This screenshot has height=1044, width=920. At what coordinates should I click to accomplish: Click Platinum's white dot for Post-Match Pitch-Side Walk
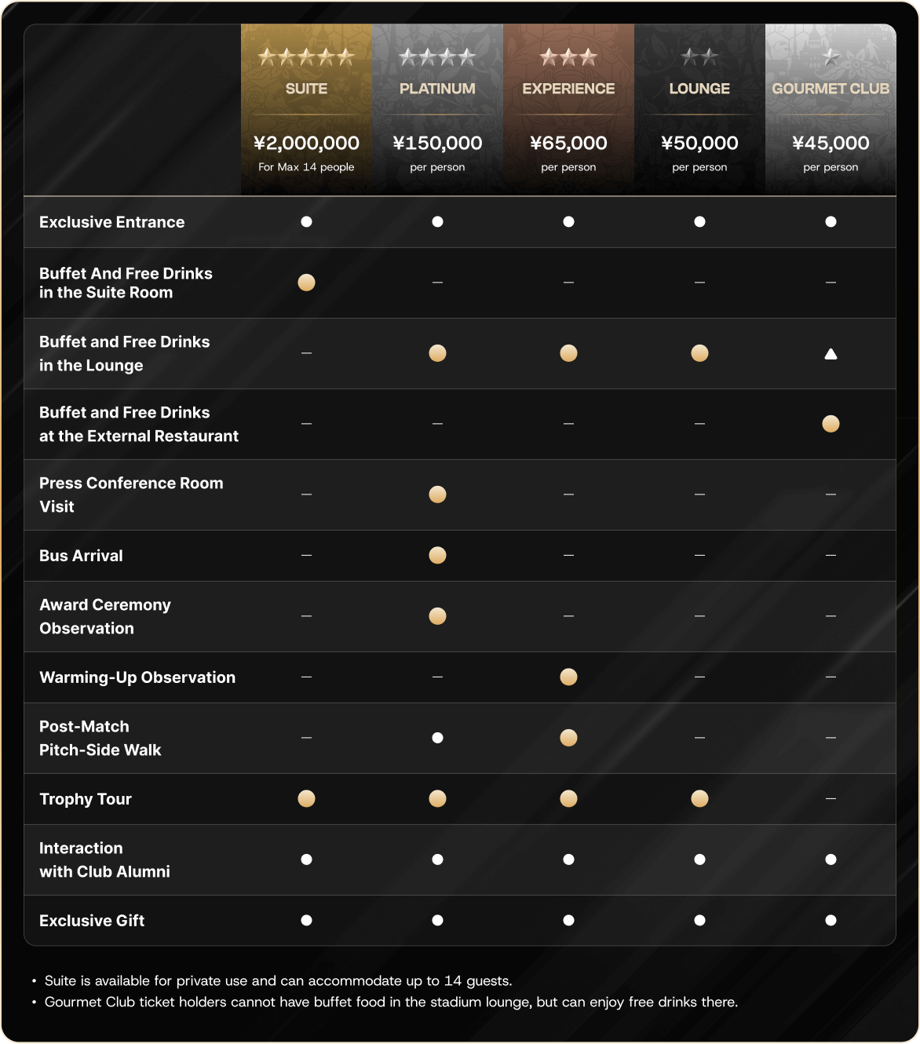click(437, 738)
